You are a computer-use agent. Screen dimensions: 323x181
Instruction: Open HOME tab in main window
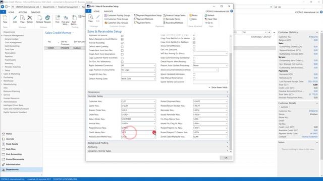11,12
